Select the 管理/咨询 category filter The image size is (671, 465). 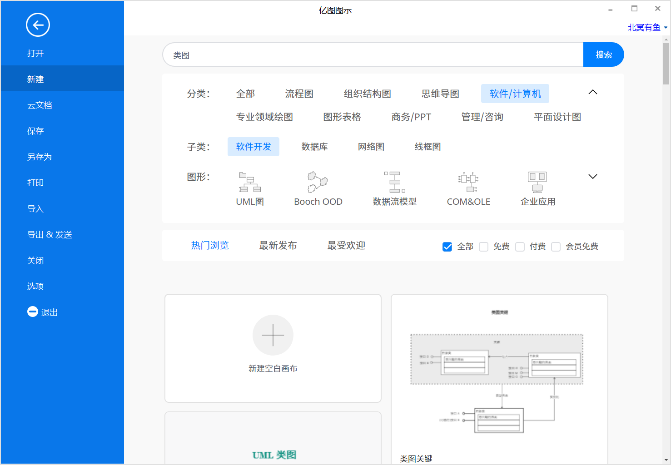(x=482, y=117)
